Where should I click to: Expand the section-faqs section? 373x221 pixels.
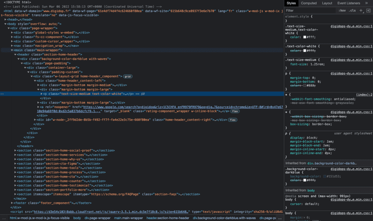(15, 194)
